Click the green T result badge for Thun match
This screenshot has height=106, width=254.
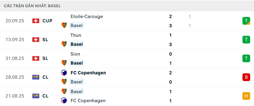[246, 40]
